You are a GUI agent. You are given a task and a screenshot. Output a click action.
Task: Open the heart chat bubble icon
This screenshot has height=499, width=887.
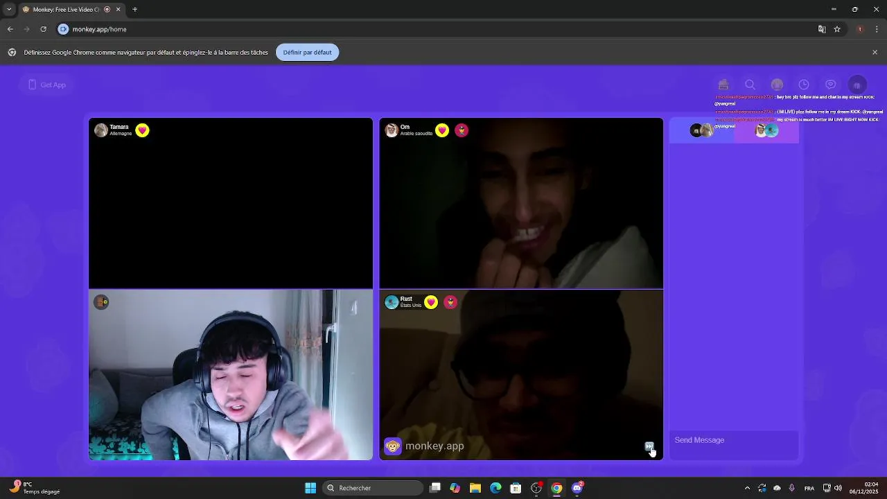point(830,85)
